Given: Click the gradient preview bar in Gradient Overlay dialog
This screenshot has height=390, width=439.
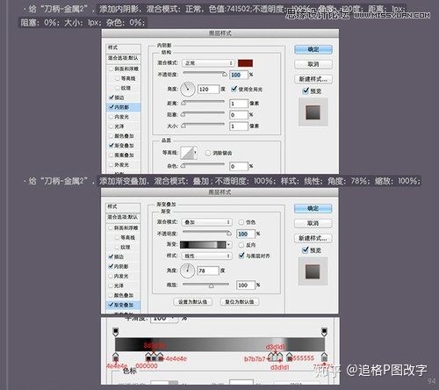Looking at the screenshot, I should click(203, 245).
